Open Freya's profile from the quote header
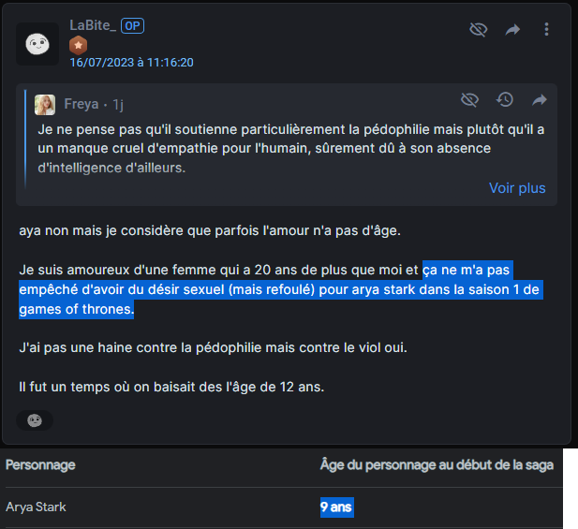Viewport: 578px width, 529px height. tap(81, 104)
